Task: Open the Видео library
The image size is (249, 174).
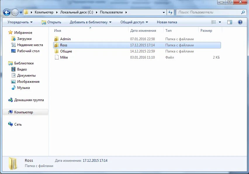Action: [22, 69]
